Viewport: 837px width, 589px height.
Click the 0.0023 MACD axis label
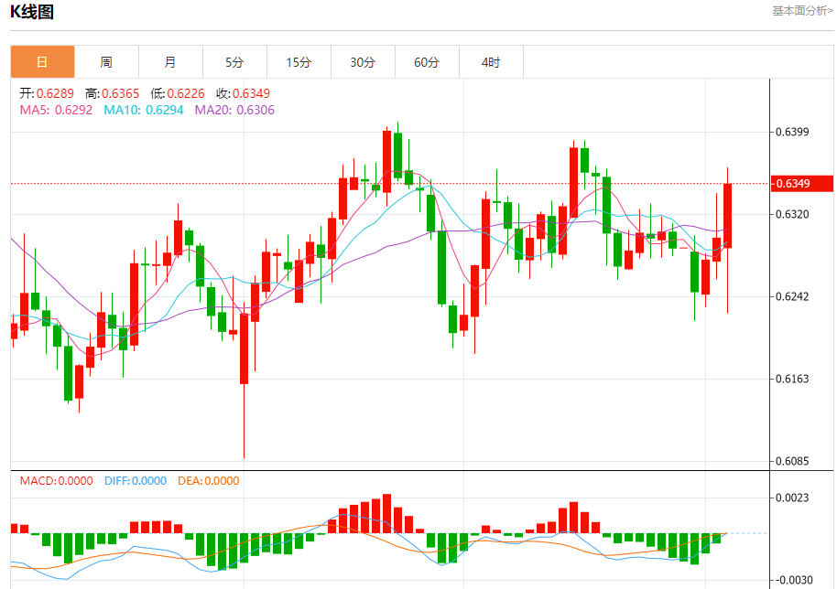(793, 498)
